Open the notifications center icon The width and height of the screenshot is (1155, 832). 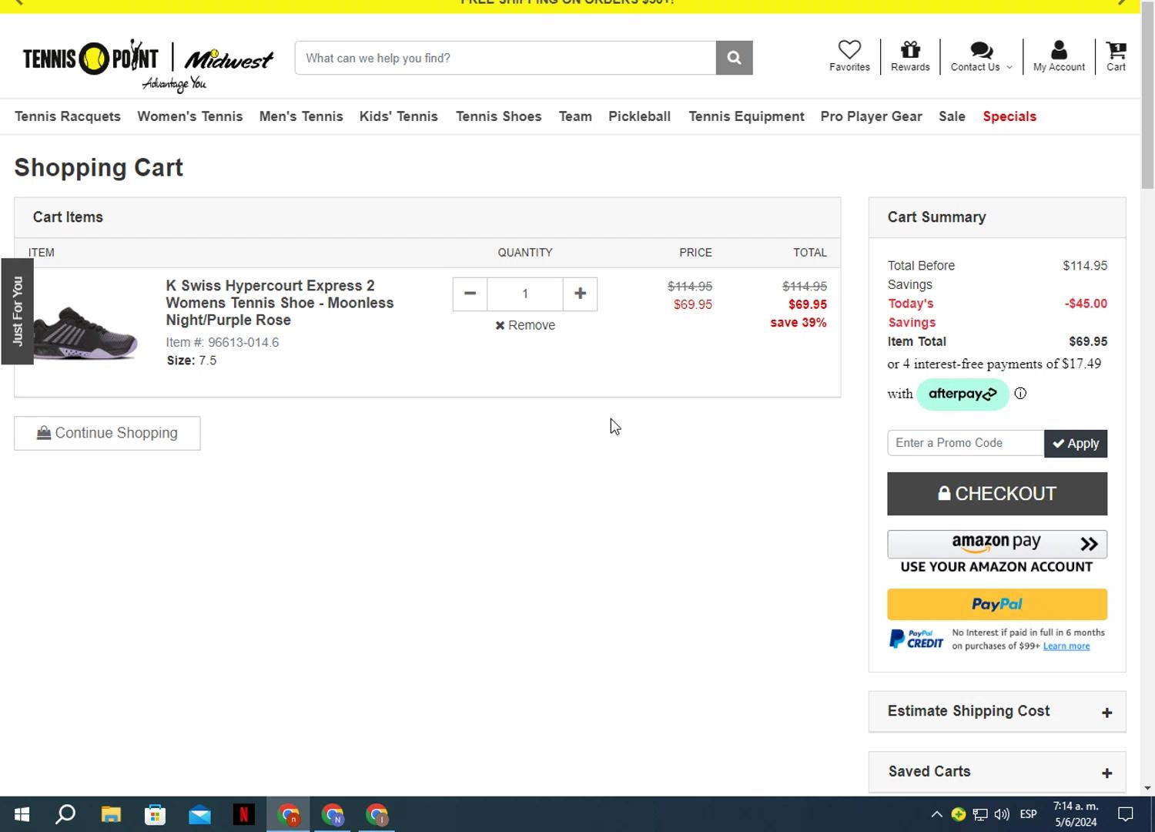(1126, 814)
